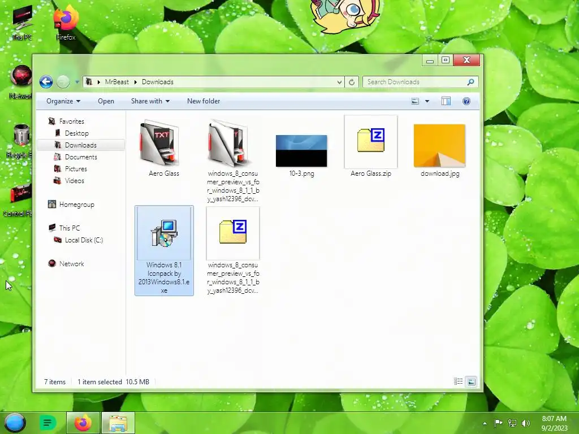The height and width of the screenshot is (434, 579).
Task: Click the '7 items' status text
Action: tap(55, 382)
